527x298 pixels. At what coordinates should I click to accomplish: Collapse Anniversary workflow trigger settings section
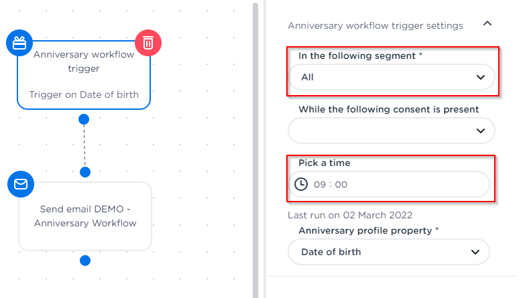(x=487, y=24)
